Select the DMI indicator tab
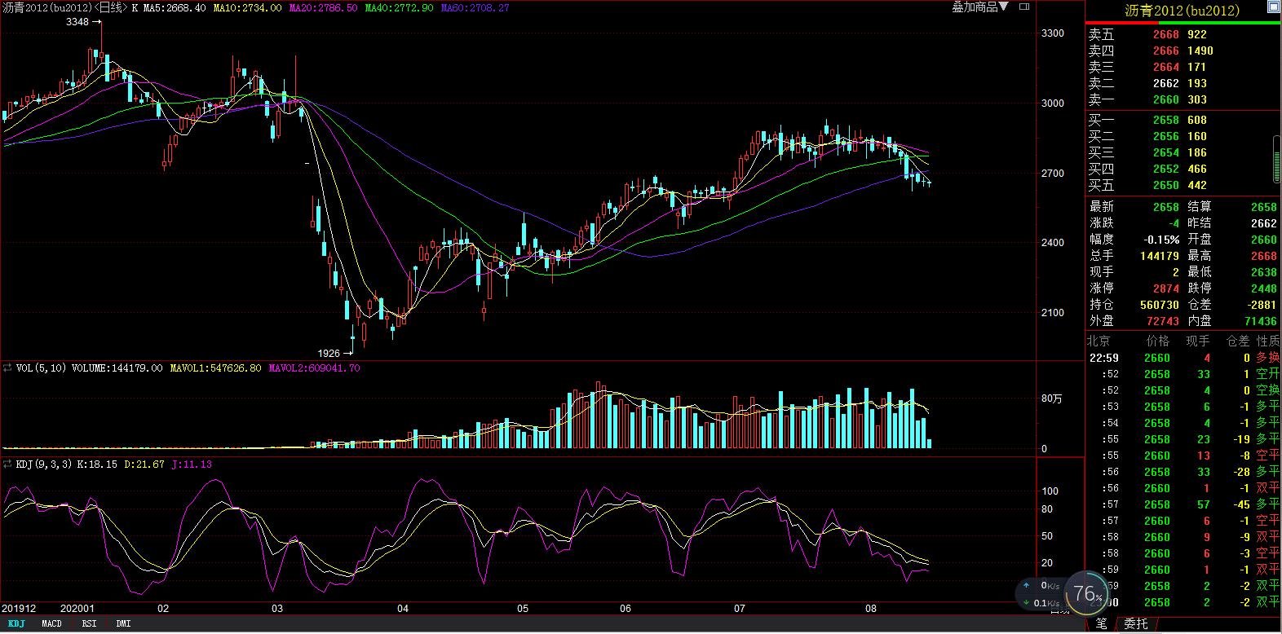The image size is (1282, 634). tap(123, 623)
